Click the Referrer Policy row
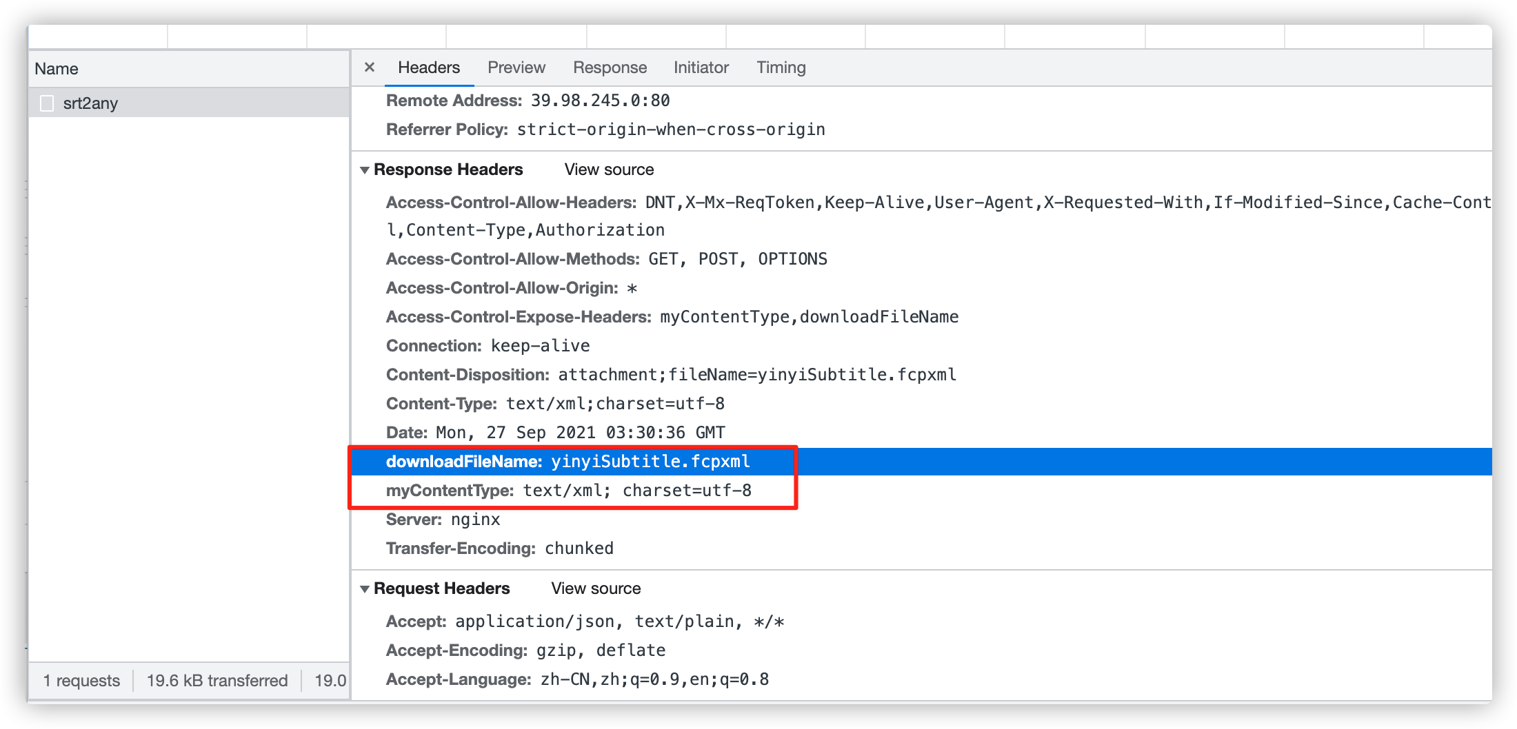 point(605,130)
